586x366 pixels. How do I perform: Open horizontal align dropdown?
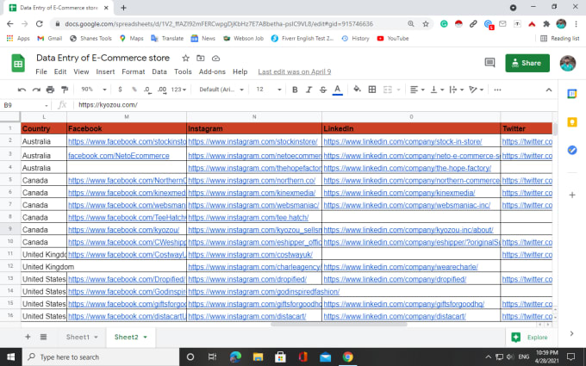click(417, 90)
